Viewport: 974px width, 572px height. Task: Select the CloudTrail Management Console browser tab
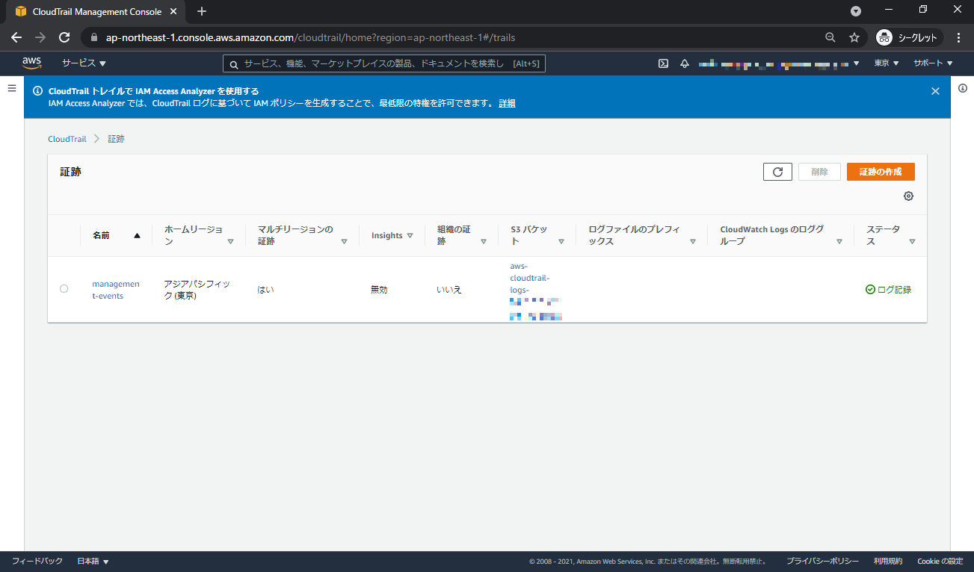point(96,12)
